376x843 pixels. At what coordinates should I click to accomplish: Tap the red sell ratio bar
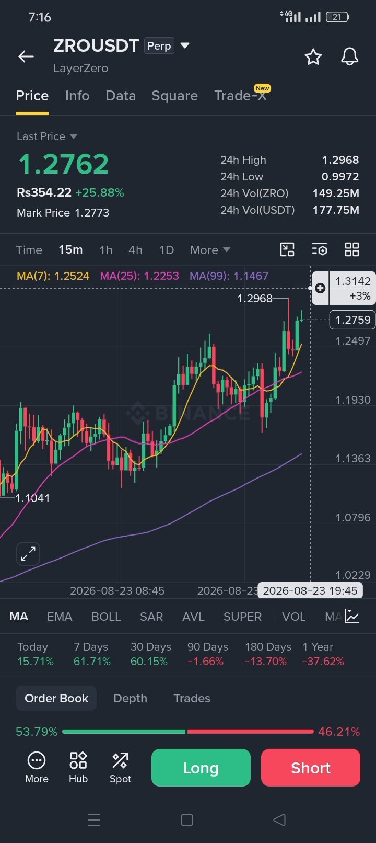pyautogui.click(x=251, y=732)
